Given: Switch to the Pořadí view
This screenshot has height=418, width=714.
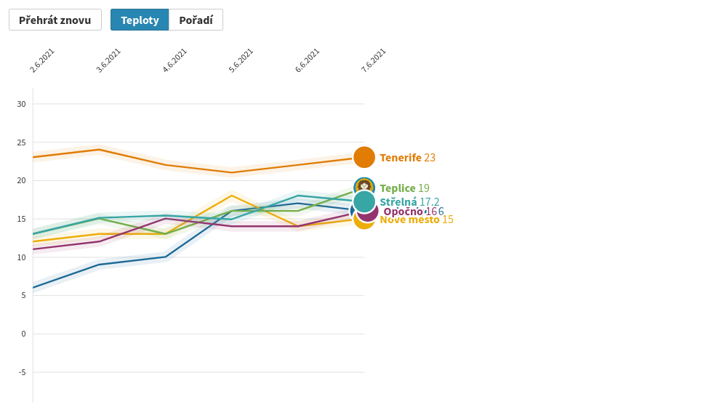Looking at the screenshot, I should click(196, 20).
